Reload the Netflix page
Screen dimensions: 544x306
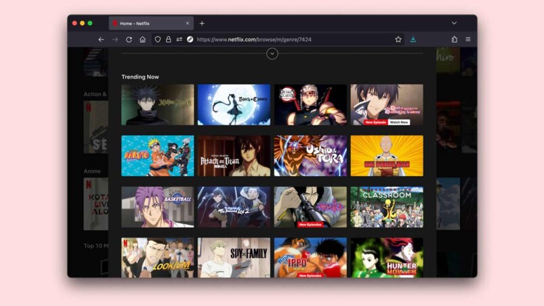(129, 39)
